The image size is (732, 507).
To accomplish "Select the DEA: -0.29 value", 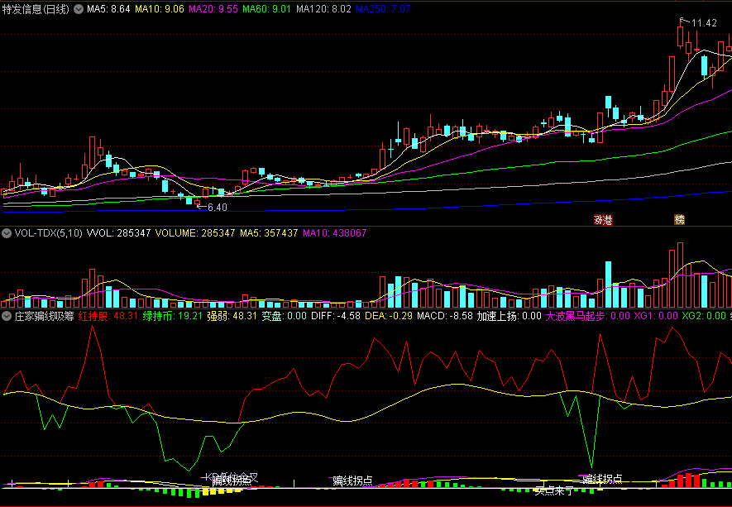I will [389, 316].
